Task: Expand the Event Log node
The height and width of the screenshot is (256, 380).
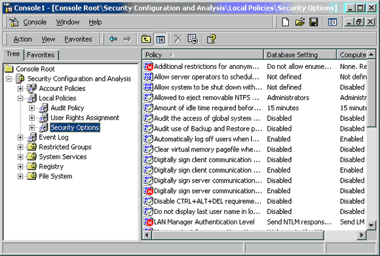Action: point(20,137)
